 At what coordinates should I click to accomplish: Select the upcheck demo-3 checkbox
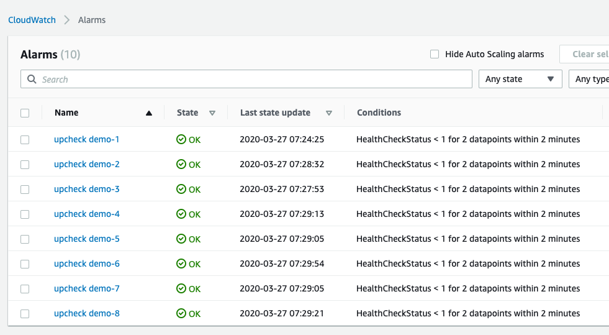tap(25, 189)
